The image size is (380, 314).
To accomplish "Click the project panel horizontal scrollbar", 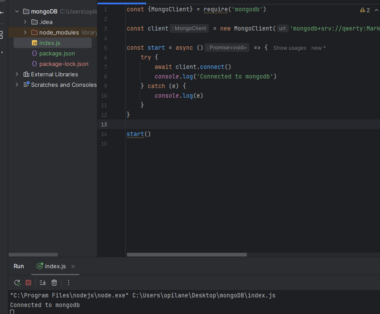I will 33,255.
